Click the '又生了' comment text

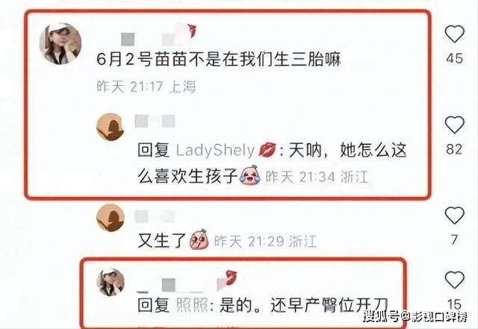[x=162, y=241]
